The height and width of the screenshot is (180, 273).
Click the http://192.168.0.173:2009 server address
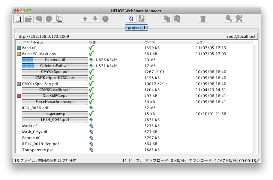pos(43,36)
